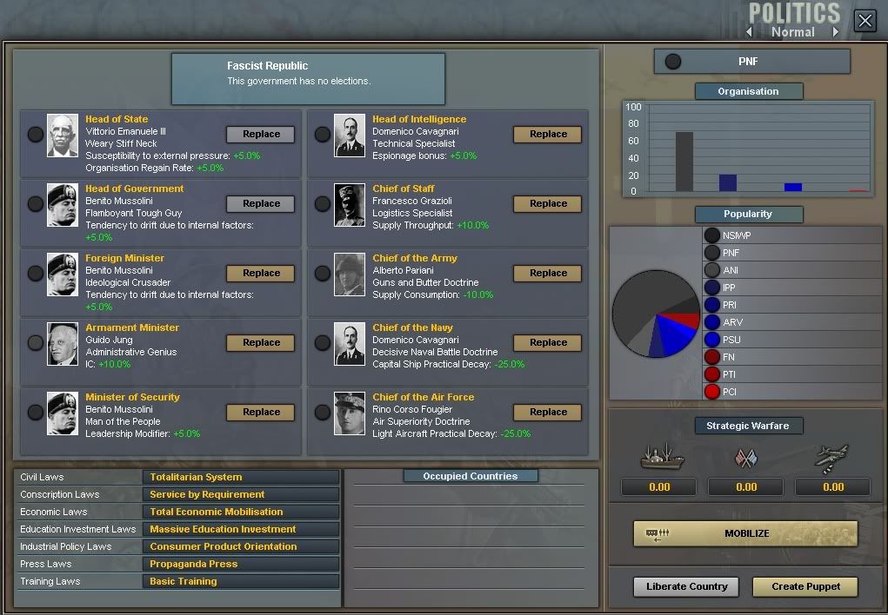The height and width of the screenshot is (615, 888).
Task: Click the Occupied Countries header
Action: 471,476
